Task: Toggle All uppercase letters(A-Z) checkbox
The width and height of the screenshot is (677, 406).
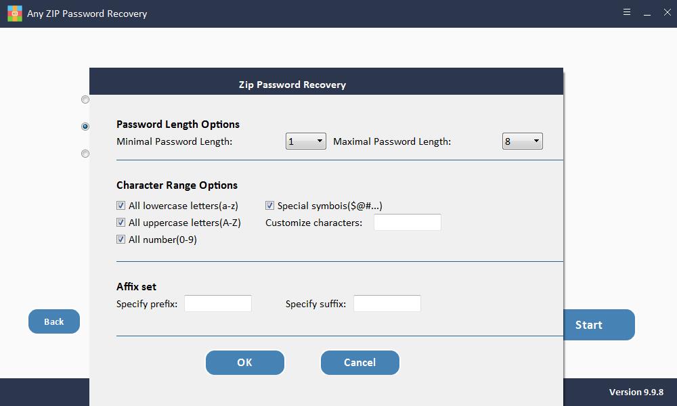Action: pos(121,222)
